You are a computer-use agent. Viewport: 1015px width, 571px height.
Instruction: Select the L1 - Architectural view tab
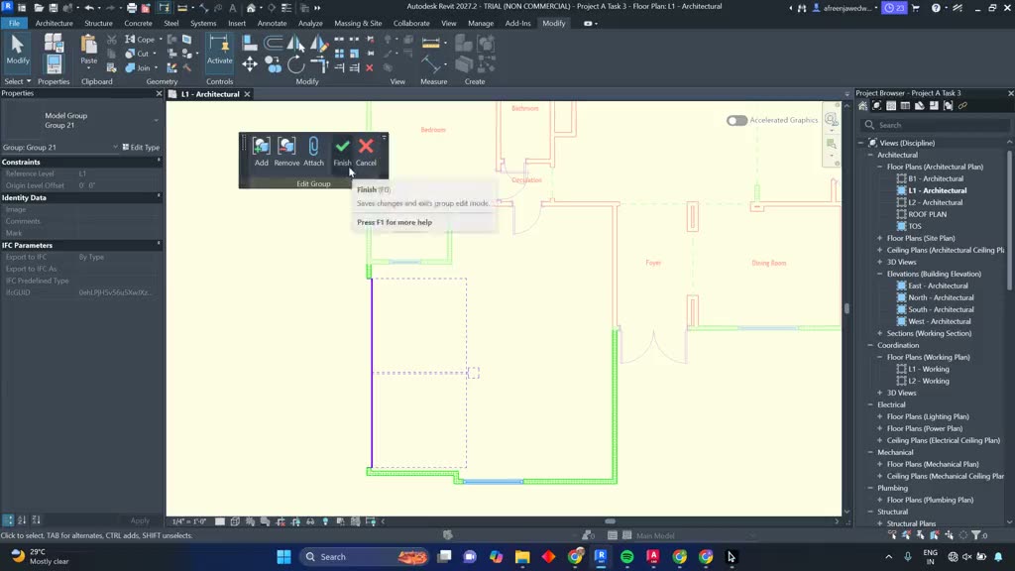coord(210,94)
